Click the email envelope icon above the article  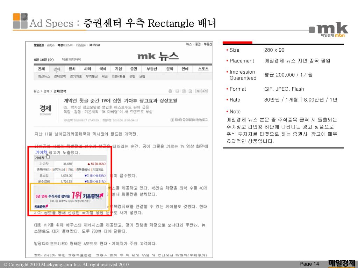[x=177, y=91]
